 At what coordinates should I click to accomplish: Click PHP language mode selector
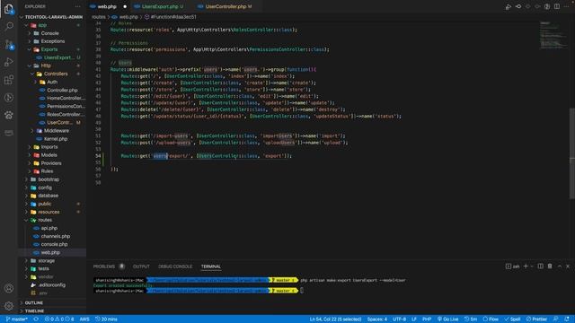tap(427, 319)
